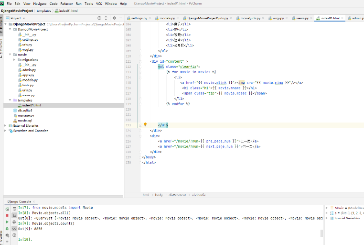Screen dimensions: 364x245
Task: Open the Tools menu
Action: 89,3
